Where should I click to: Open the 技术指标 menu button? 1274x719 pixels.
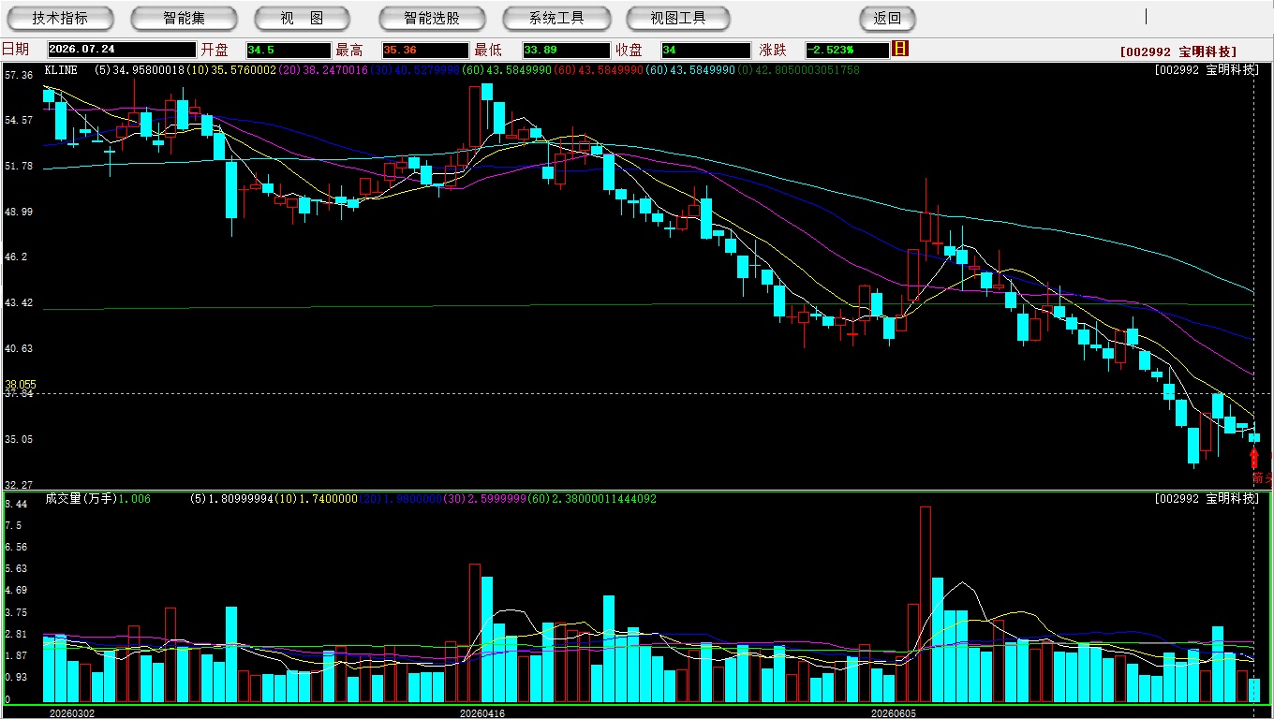point(61,18)
